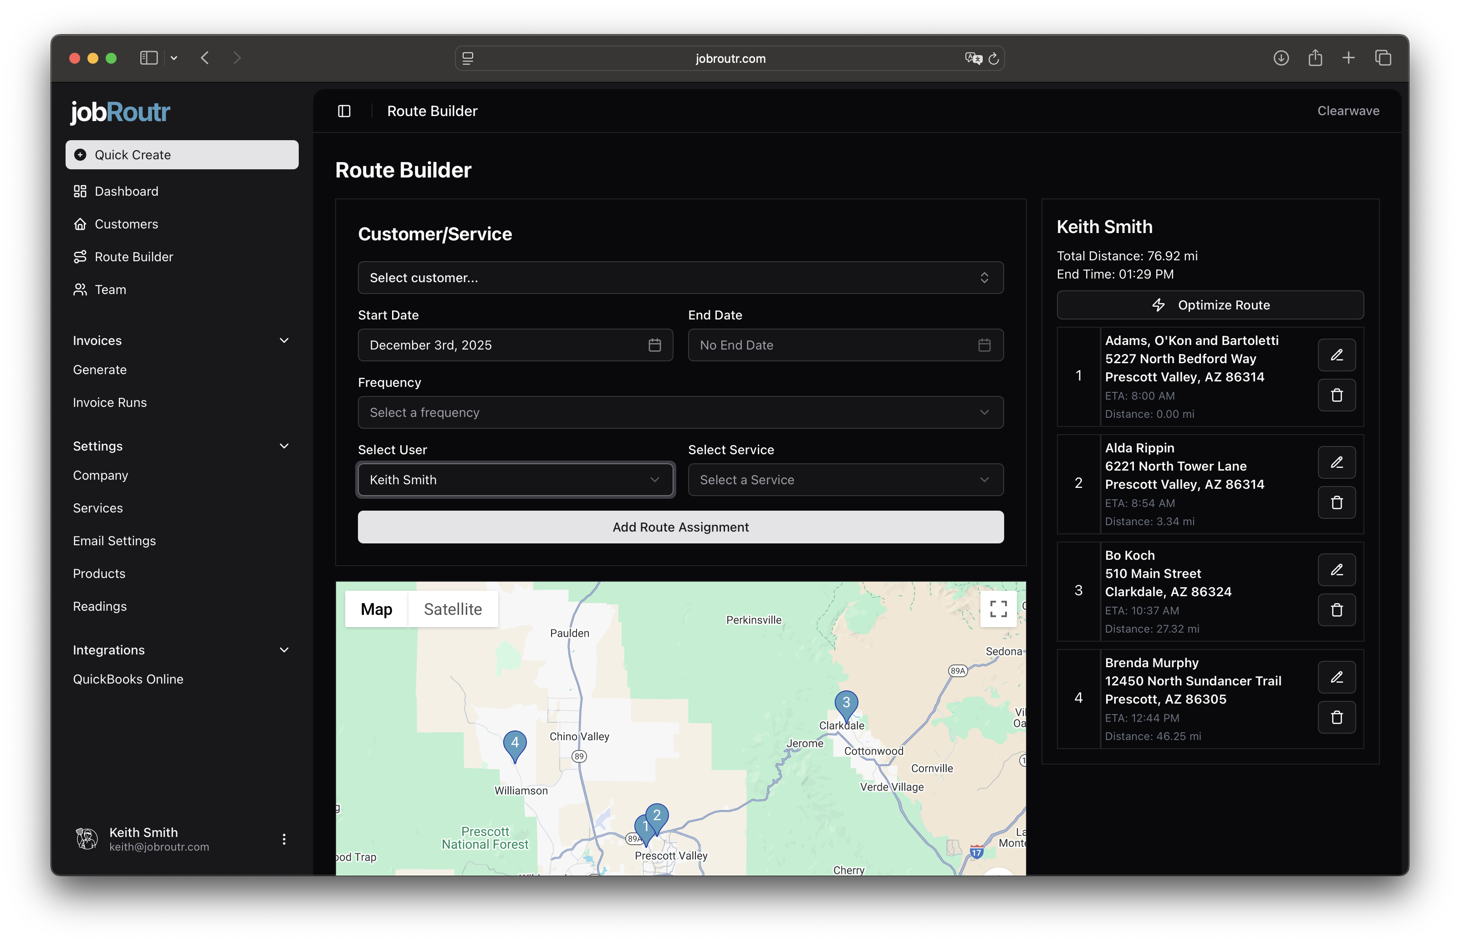Viewport: 1460px width, 943px height.
Task: Open the Frequency dropdown
Action: tap(680, 413)
